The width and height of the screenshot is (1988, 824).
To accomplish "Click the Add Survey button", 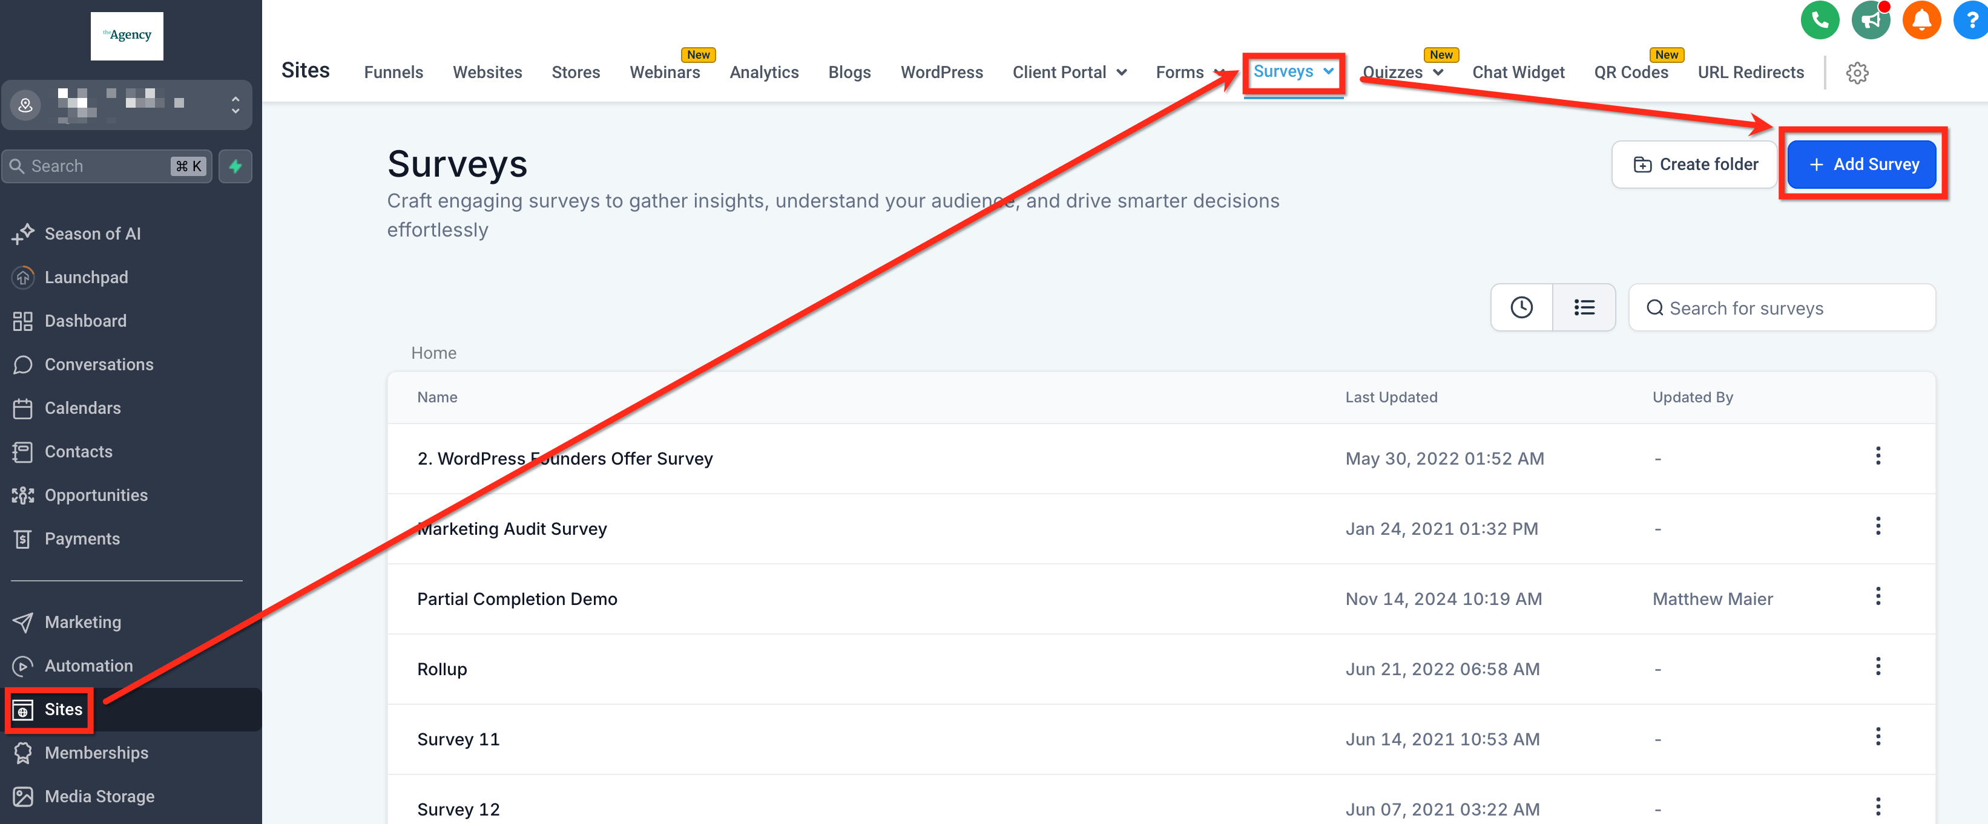I will (x=1861, y=165).
